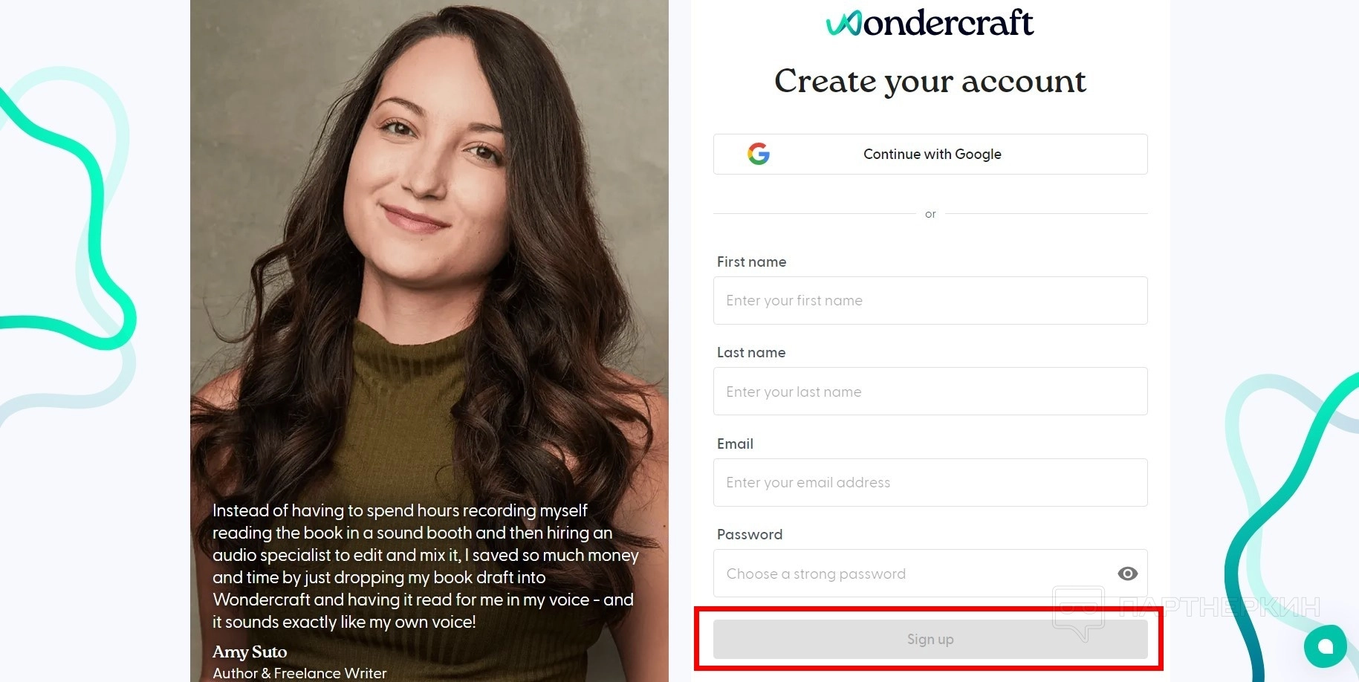Click the 'Last name' field label
This screenshot has height=682, width=1359.
751,352
